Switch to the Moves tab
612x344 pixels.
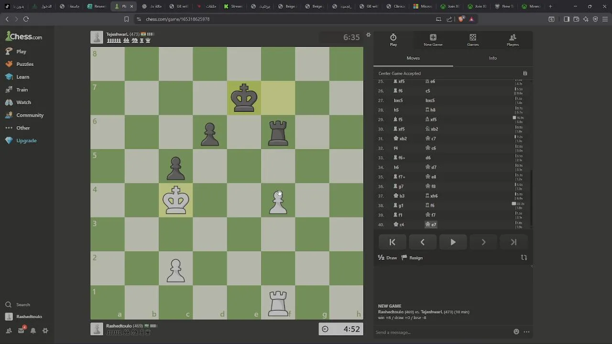[413, 58]
